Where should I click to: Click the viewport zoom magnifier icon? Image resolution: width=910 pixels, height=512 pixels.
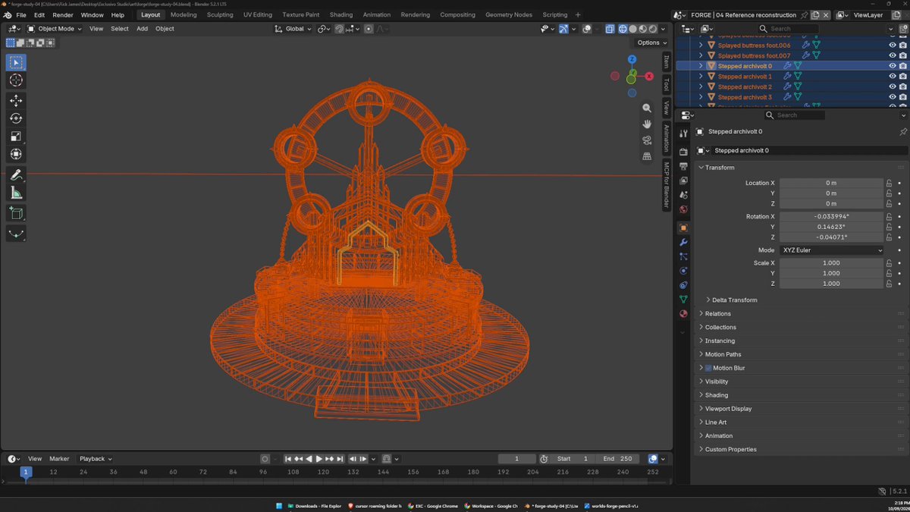coord(647,108)
